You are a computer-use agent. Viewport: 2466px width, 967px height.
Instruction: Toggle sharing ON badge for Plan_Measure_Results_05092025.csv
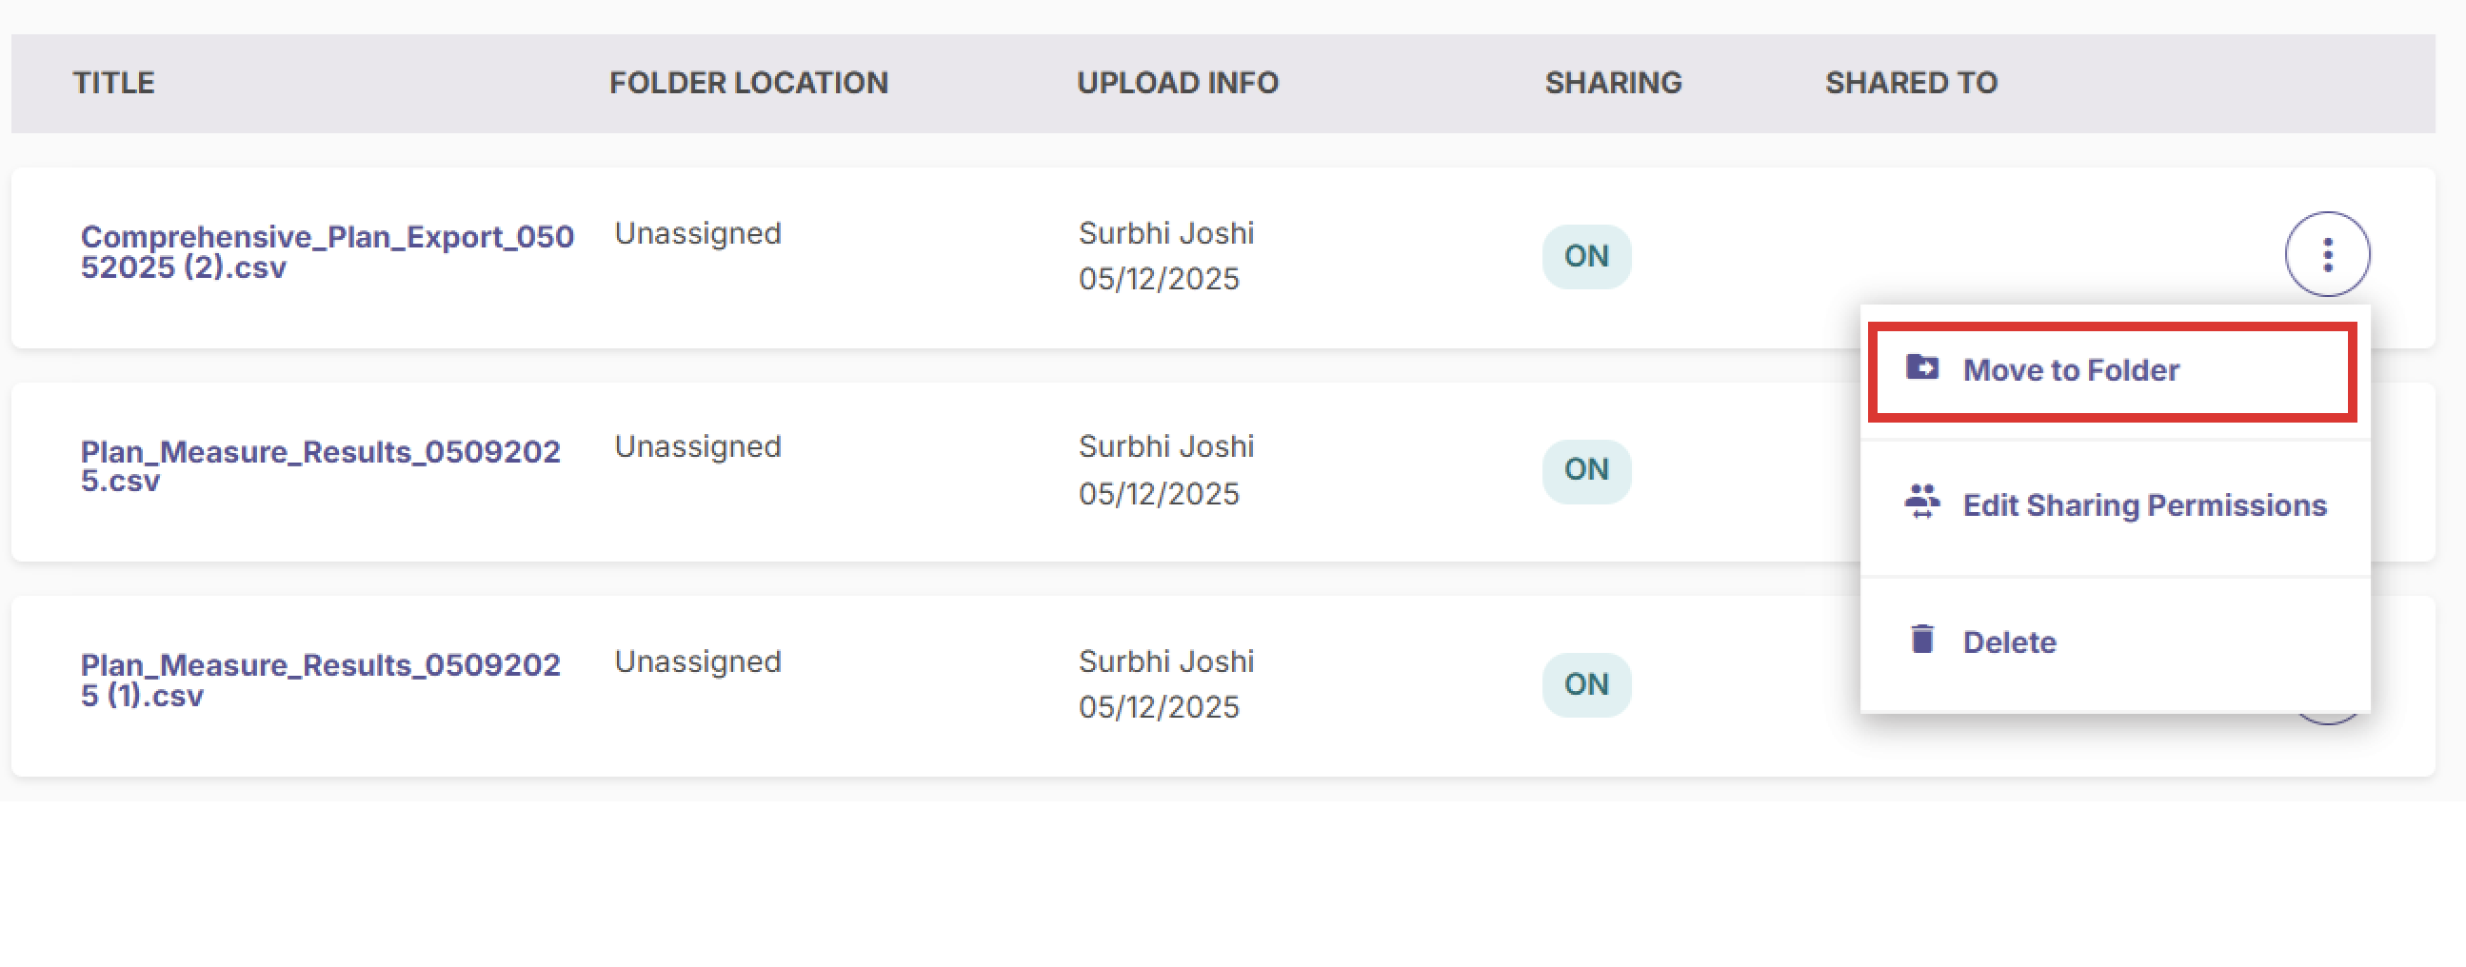click(1586, 469)
